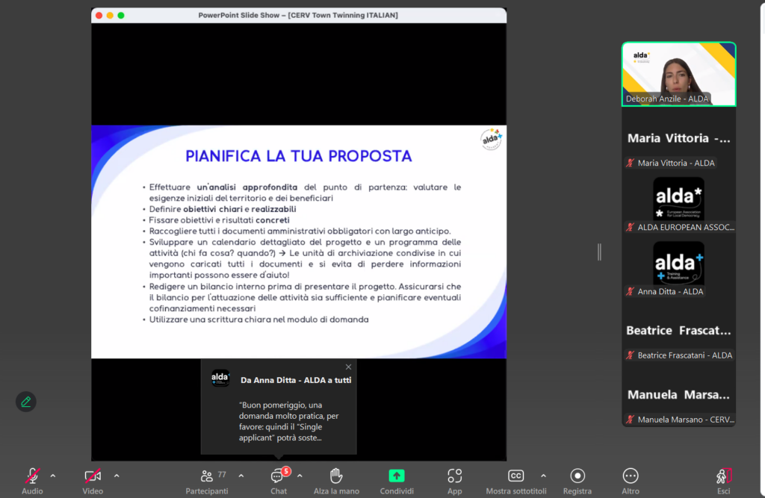The width and height of the screenshot is (765, 498).
Task: Click the green annotation pencil icon
Action: [x=26, y=402]
